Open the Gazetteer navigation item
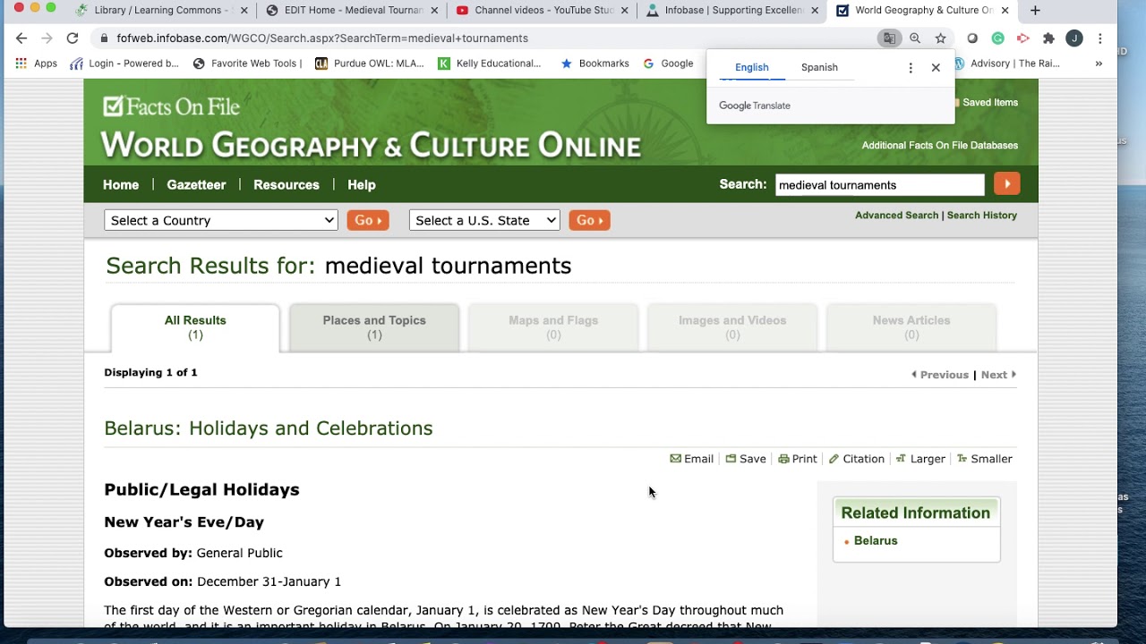This screenshot has width=1146, height=644. pos(196,184)
